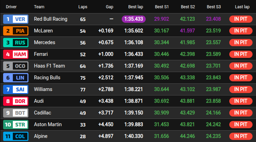Select the BOT driver badge
The image size is (256, 142).
pyautogui.click(x=15, y=113)
